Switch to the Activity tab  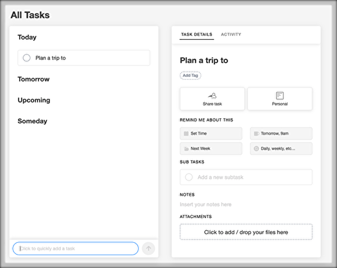tap(231, 34)
